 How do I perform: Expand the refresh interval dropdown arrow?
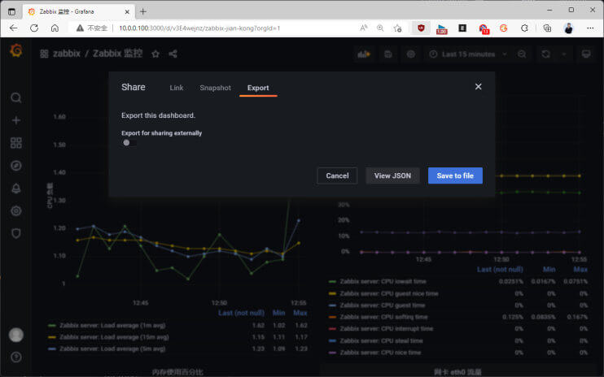564,54
